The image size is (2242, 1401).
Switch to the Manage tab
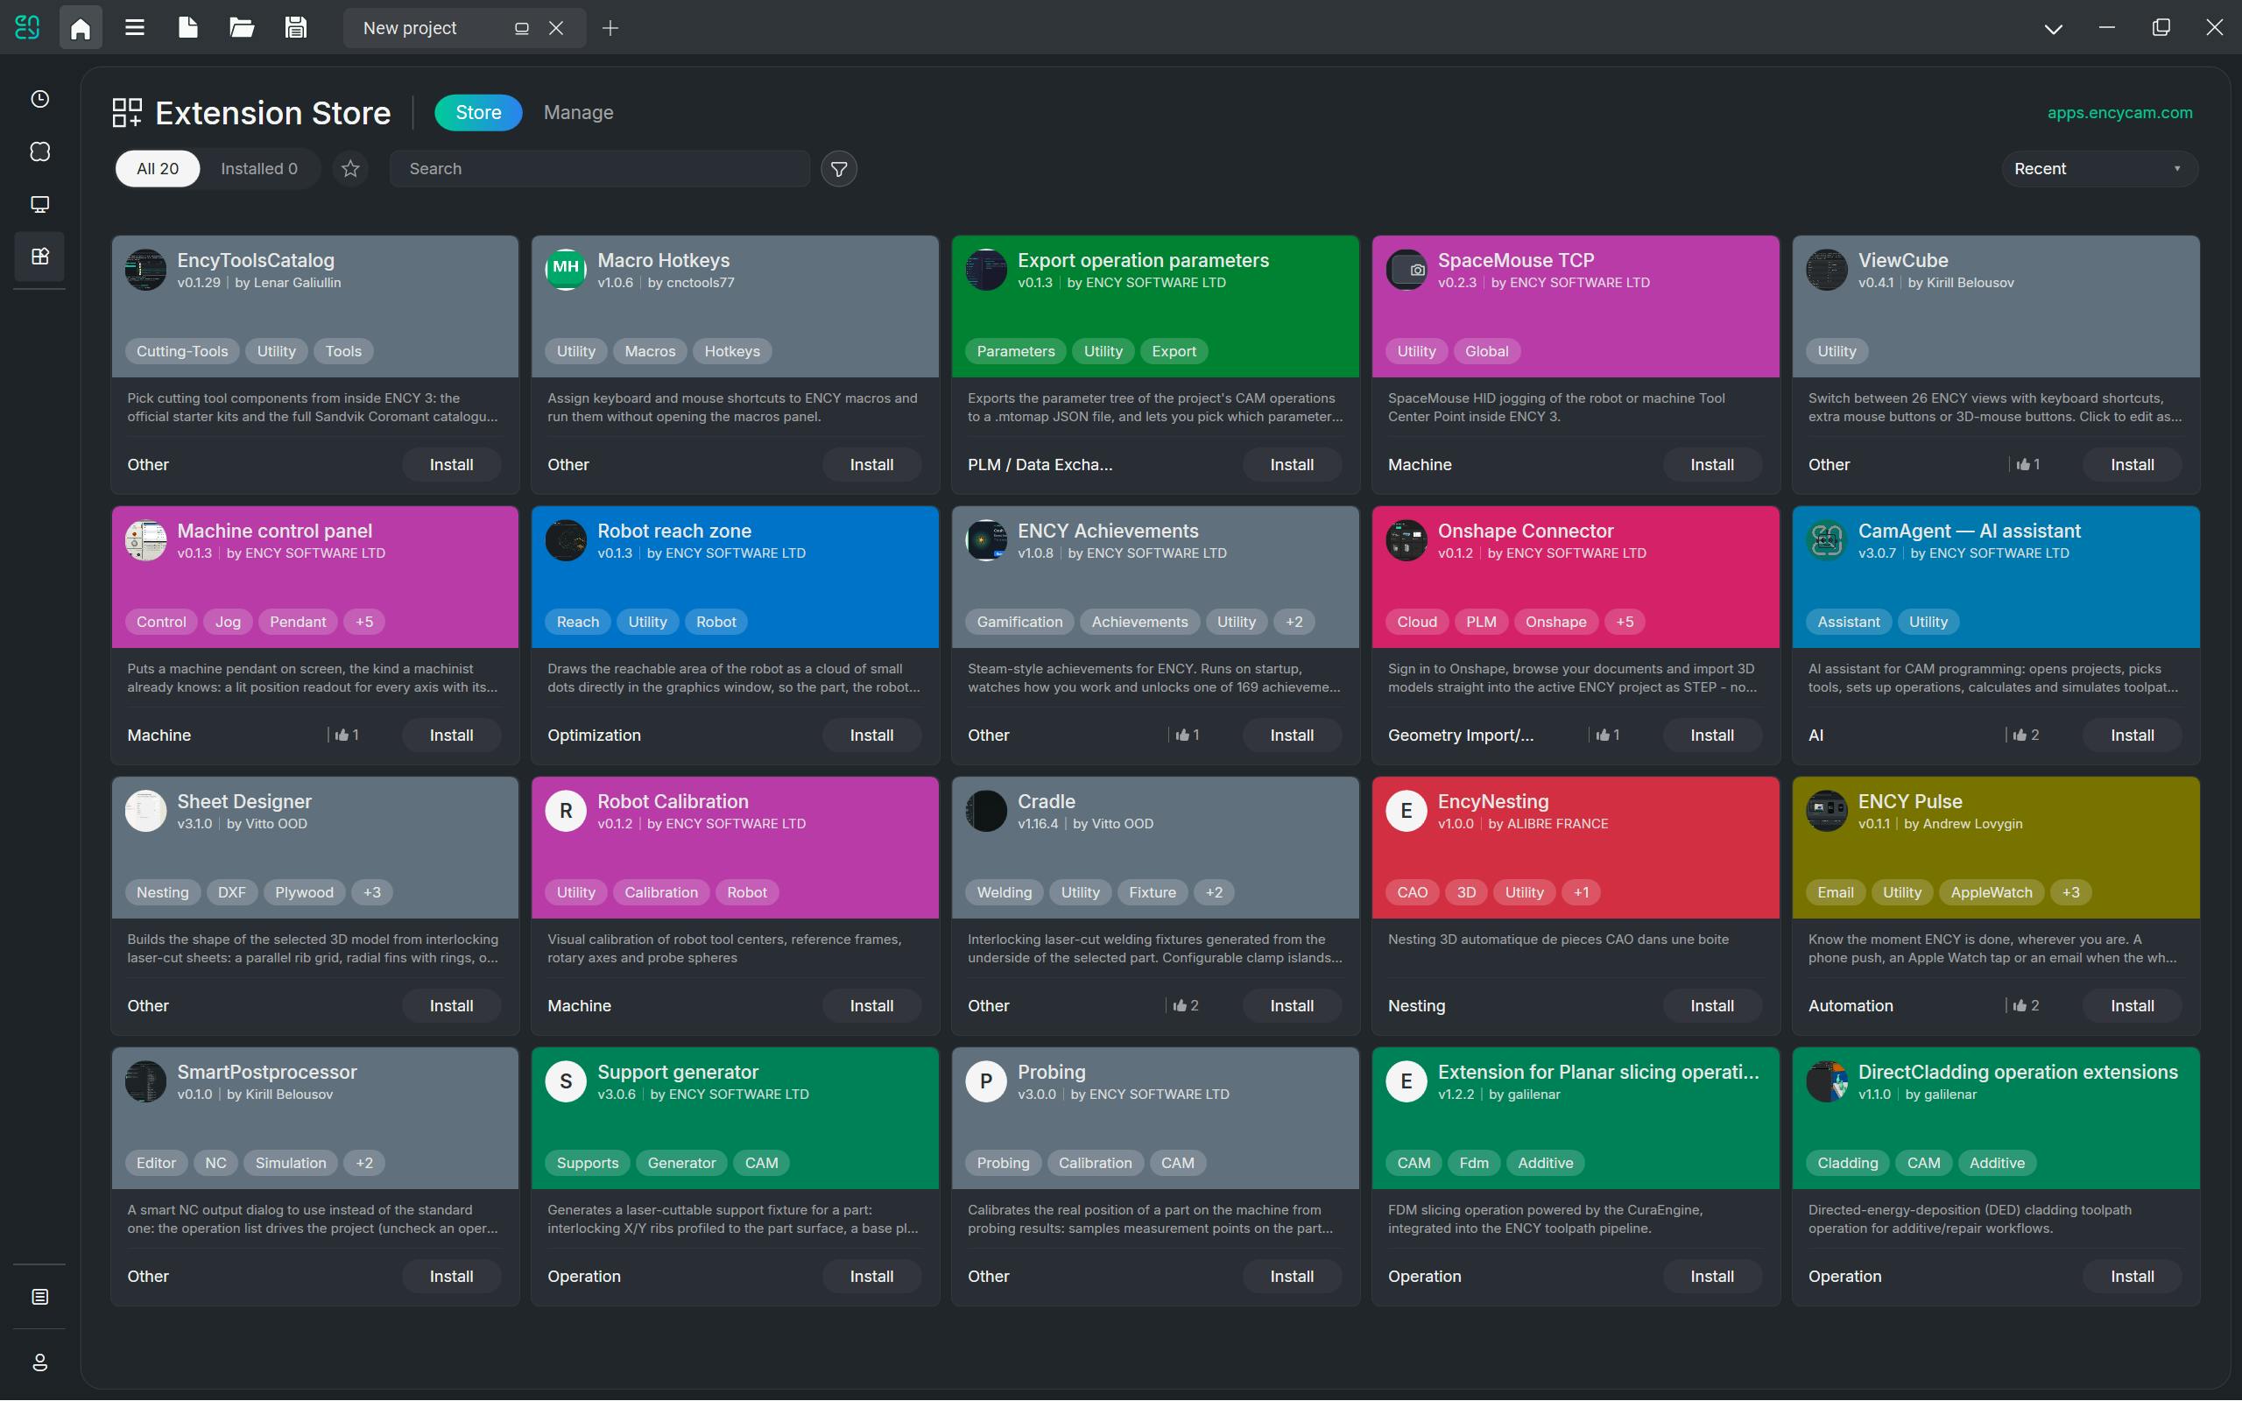578,112
